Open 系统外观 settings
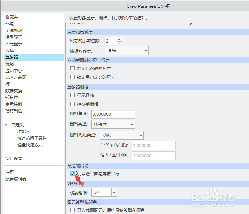This screenshot has height=214, width=249. [x=14, y=31]
